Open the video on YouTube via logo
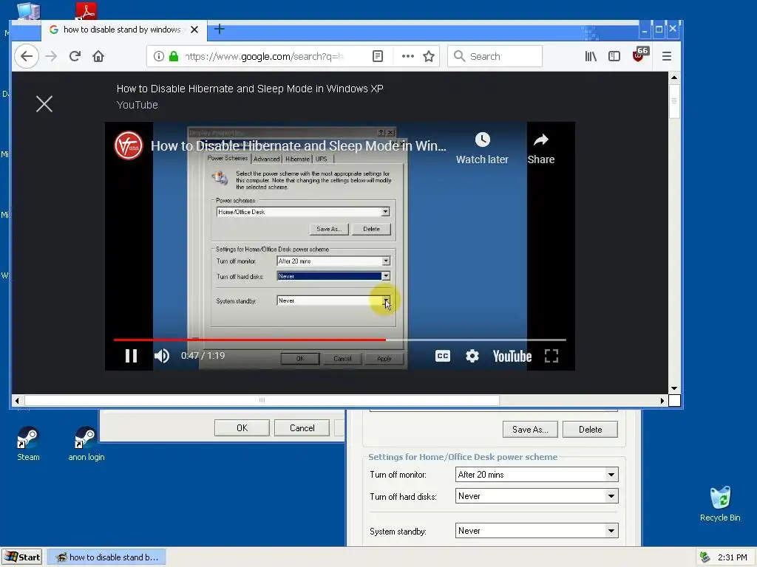The width and height of the screenshot is (757, 567). click(512, 356)
